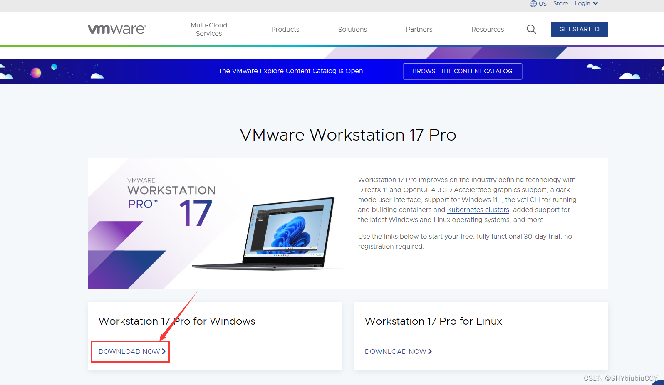
Task: Click the VMware Explore Content Catalog text
Action: (x=290, y=71)
